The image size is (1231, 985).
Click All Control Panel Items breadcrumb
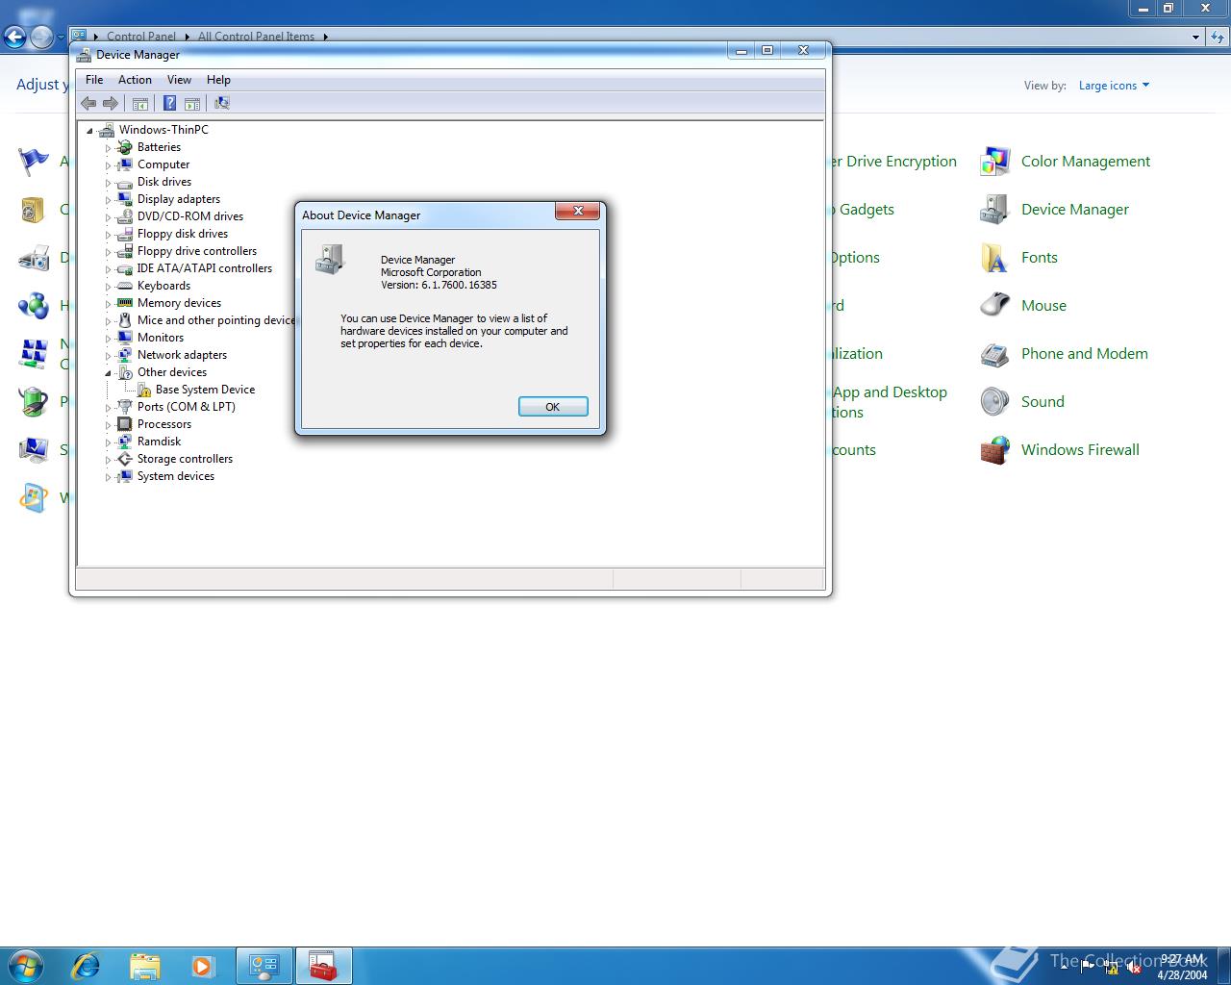point(256,37)
